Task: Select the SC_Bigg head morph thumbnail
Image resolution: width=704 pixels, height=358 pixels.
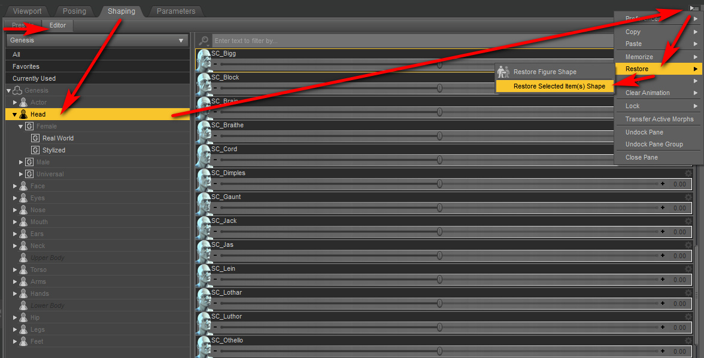Action: (204, 59)
